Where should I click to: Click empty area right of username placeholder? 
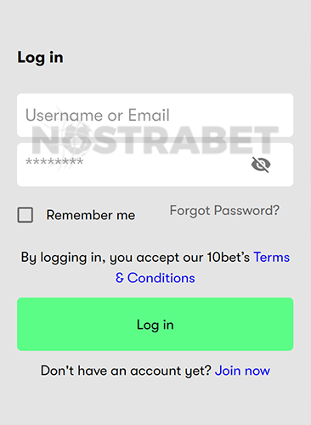[x=231, y=115]
